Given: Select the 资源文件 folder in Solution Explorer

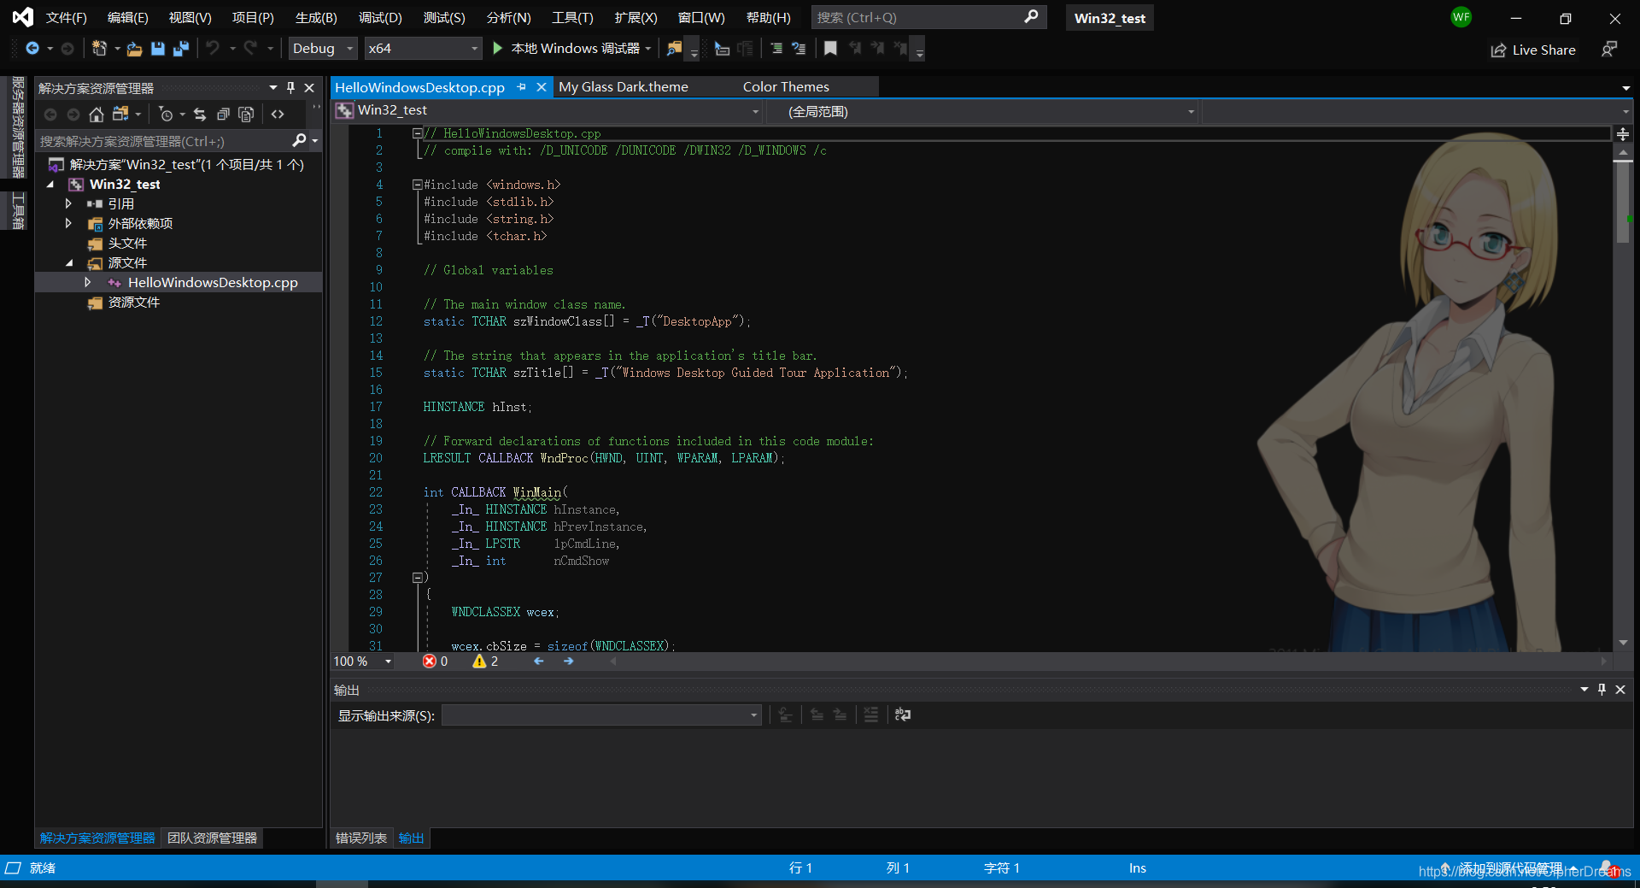Looking at the screenshot, I should [134, 303].
